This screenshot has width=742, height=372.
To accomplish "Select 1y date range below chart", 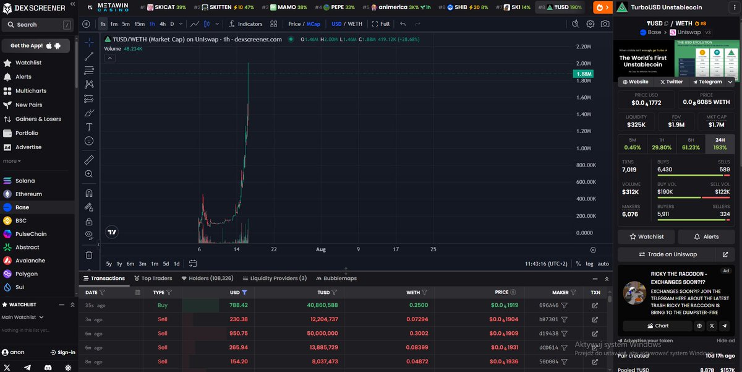I will (119, 264).
